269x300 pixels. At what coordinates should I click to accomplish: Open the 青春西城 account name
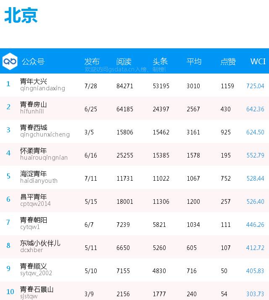coord(34,128)
